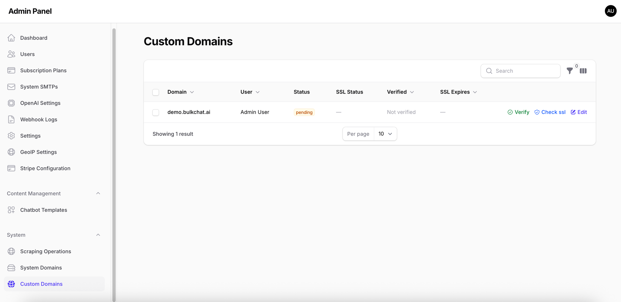Verify the demo.bulkchat.ai domain
This screenshot has height=302, width=621.
pyautogui.click(x=518, y=112)
